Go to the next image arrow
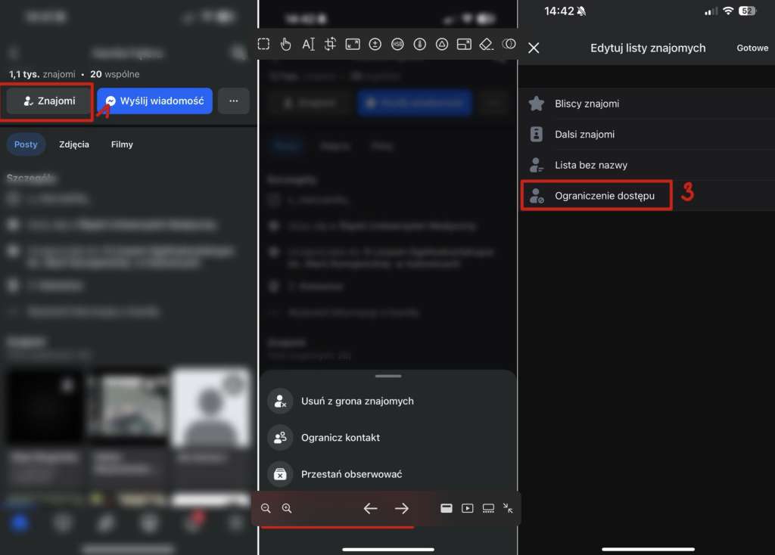 click(402, 509)
